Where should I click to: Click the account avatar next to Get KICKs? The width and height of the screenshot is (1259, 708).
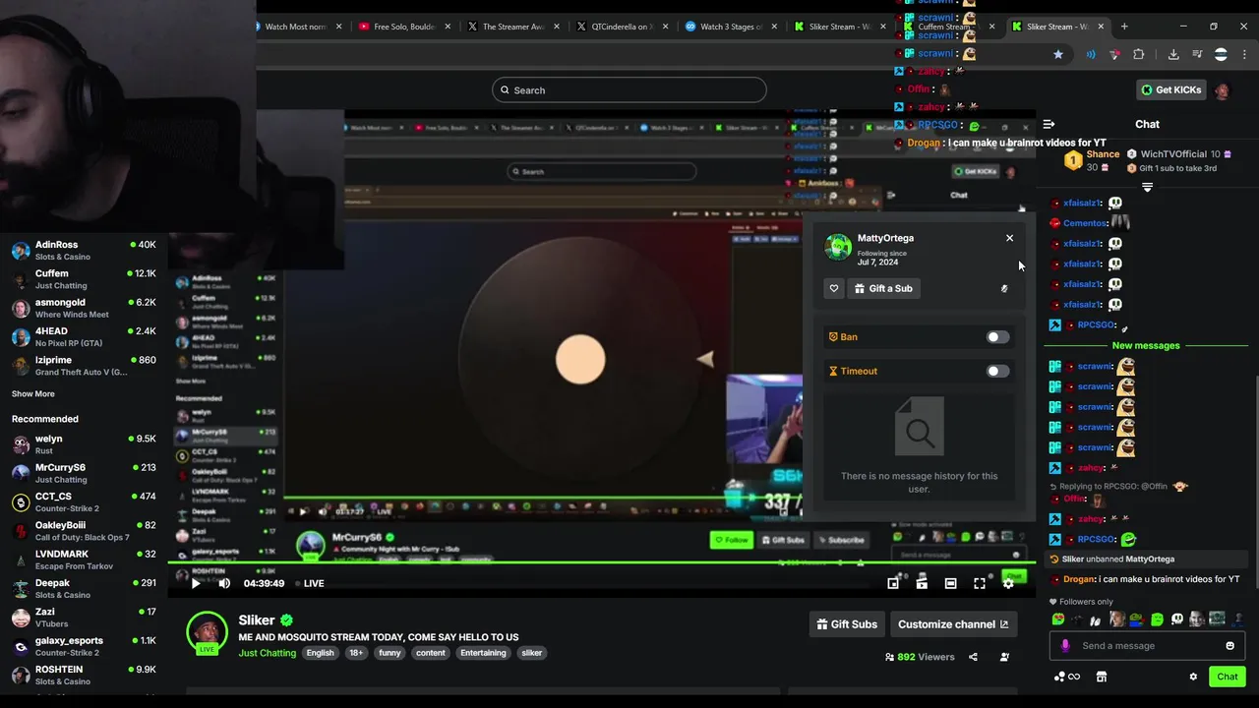point(1222,90)
